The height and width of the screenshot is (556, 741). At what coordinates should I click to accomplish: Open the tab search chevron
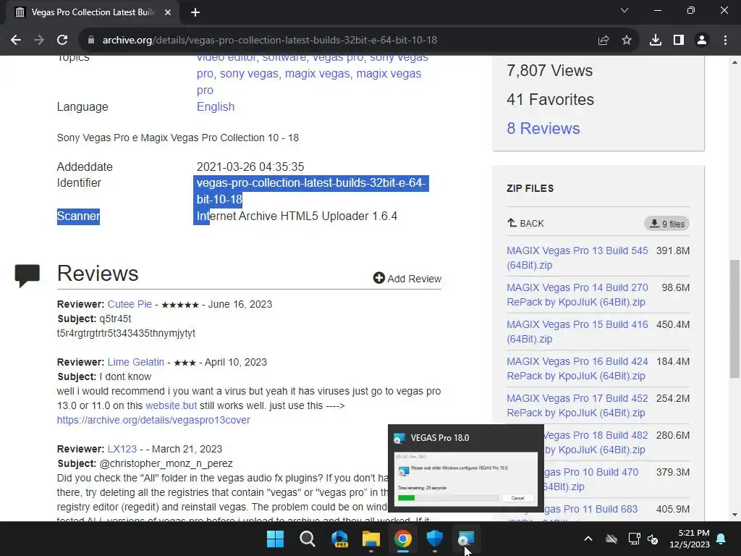624,10
